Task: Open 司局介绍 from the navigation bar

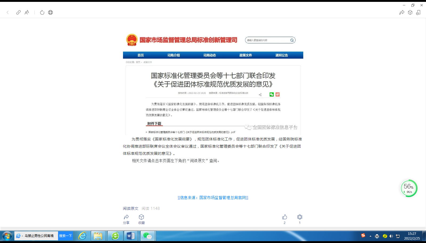Action: pos(174,55)
